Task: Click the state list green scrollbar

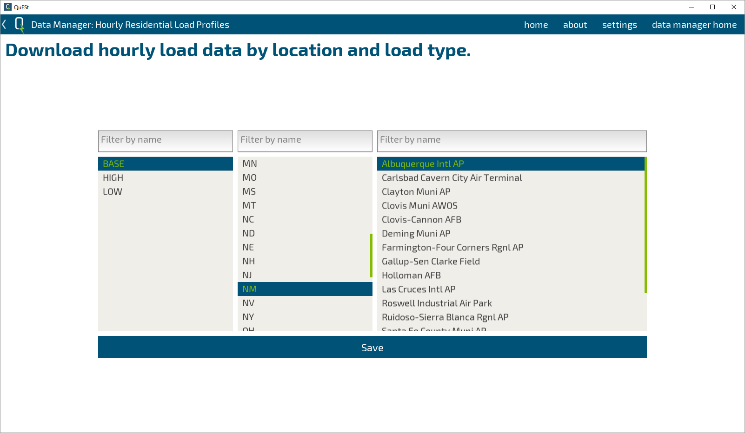Action: click(371, 256)
